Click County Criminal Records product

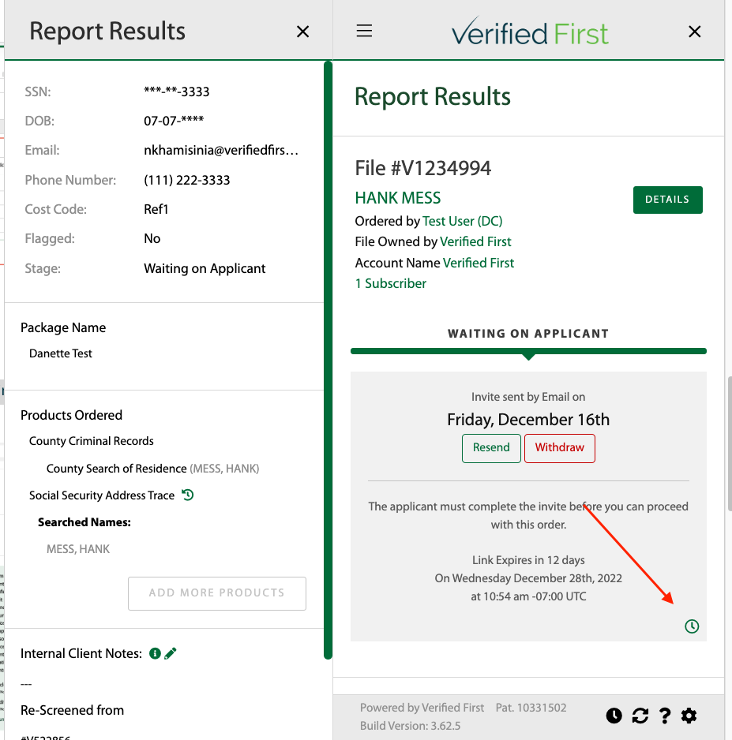tap(91, 441)
